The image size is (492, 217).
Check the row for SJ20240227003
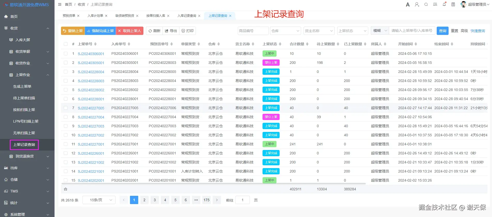[66, 126]
